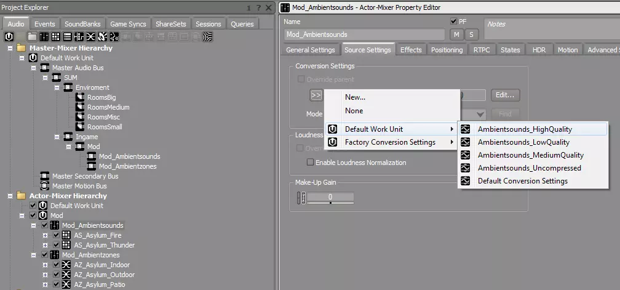Collapse the Master Audio Bus node
This screenshot has height=290, width=620.
click(x=34, y=68)
